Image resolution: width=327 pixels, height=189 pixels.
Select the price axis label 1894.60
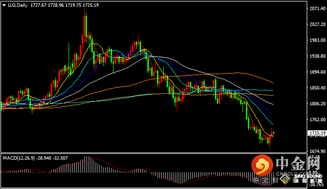(317, 72)
